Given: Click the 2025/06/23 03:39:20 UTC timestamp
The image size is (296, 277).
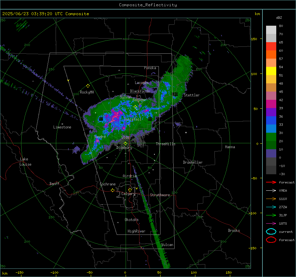Looking at the screenshot, I should [x=33, y=14].
